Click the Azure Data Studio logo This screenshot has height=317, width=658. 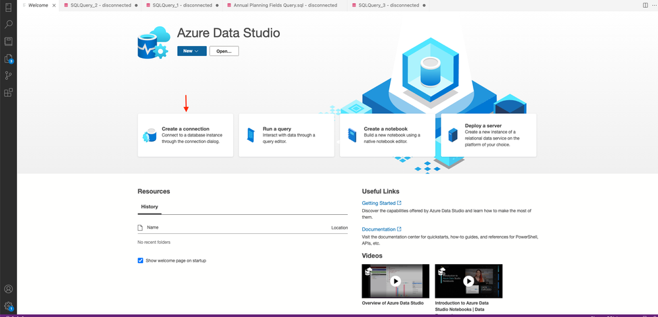[x=153, y=42]
